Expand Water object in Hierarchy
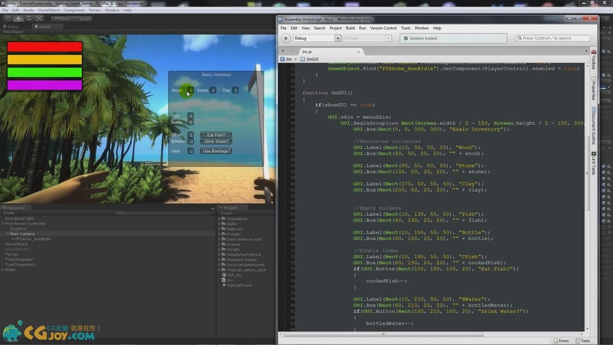The height and width of the screenshot is (345, 613). point(2,270)
